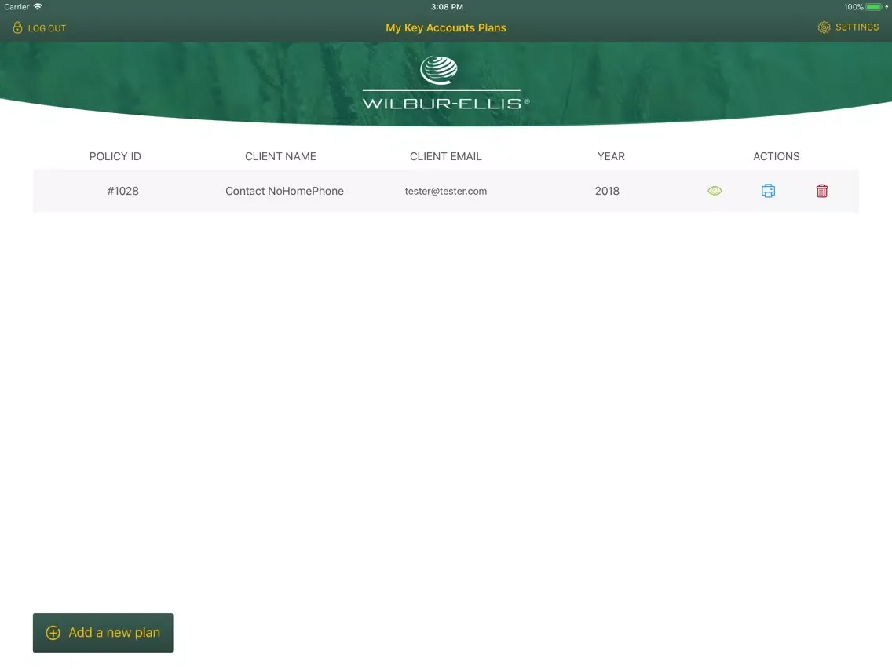Click the My Key Accounts Plans title
Screen dimensions: 892x669
[x=446, y=28]
